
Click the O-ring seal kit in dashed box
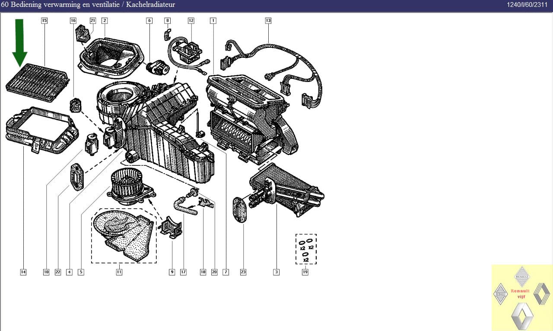(x=306, y=249)
